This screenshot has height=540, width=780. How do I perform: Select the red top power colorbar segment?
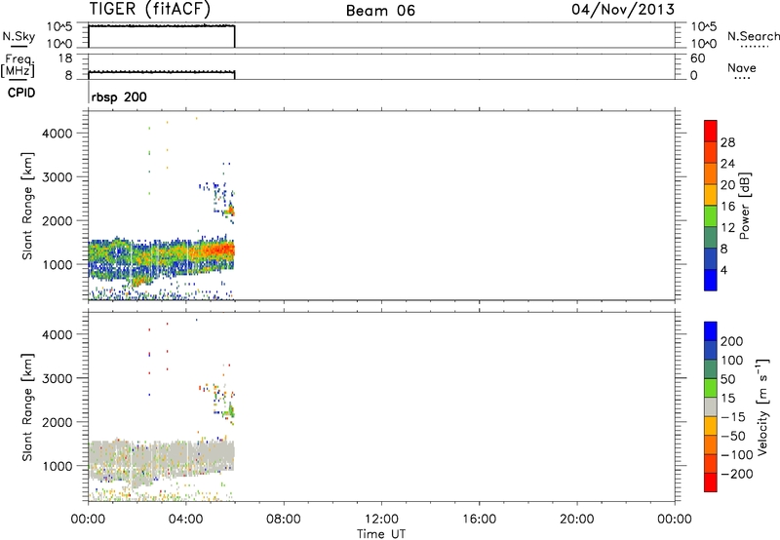click(x=711, y=131)
